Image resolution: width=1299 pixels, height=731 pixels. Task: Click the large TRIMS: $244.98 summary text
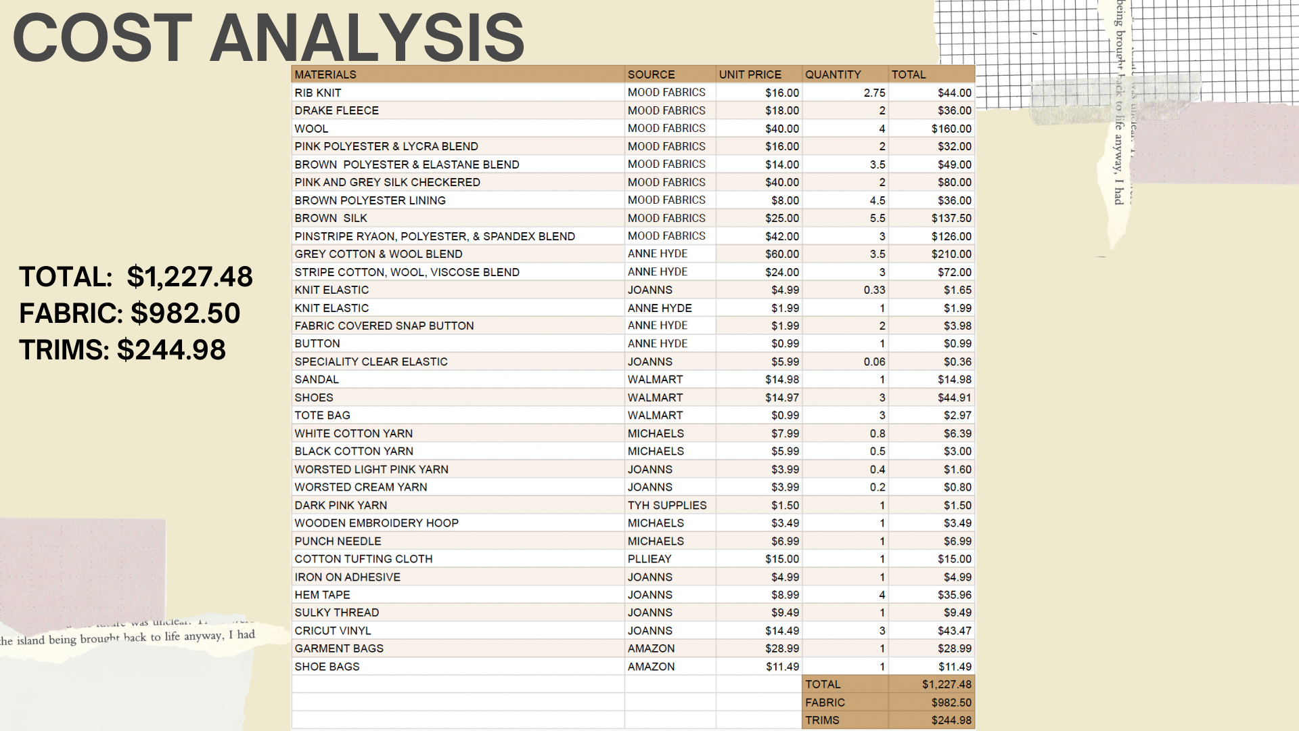point(122,350)
